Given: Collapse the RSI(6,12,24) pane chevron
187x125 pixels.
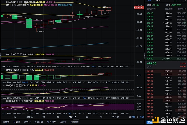Looking at the screenshot, I should [x=4, y=101].
